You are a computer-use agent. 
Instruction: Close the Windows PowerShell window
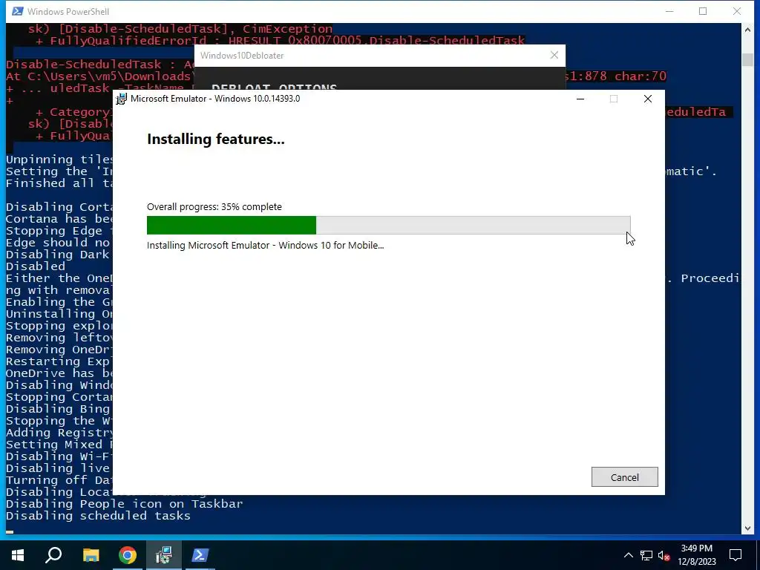point(737,11)
